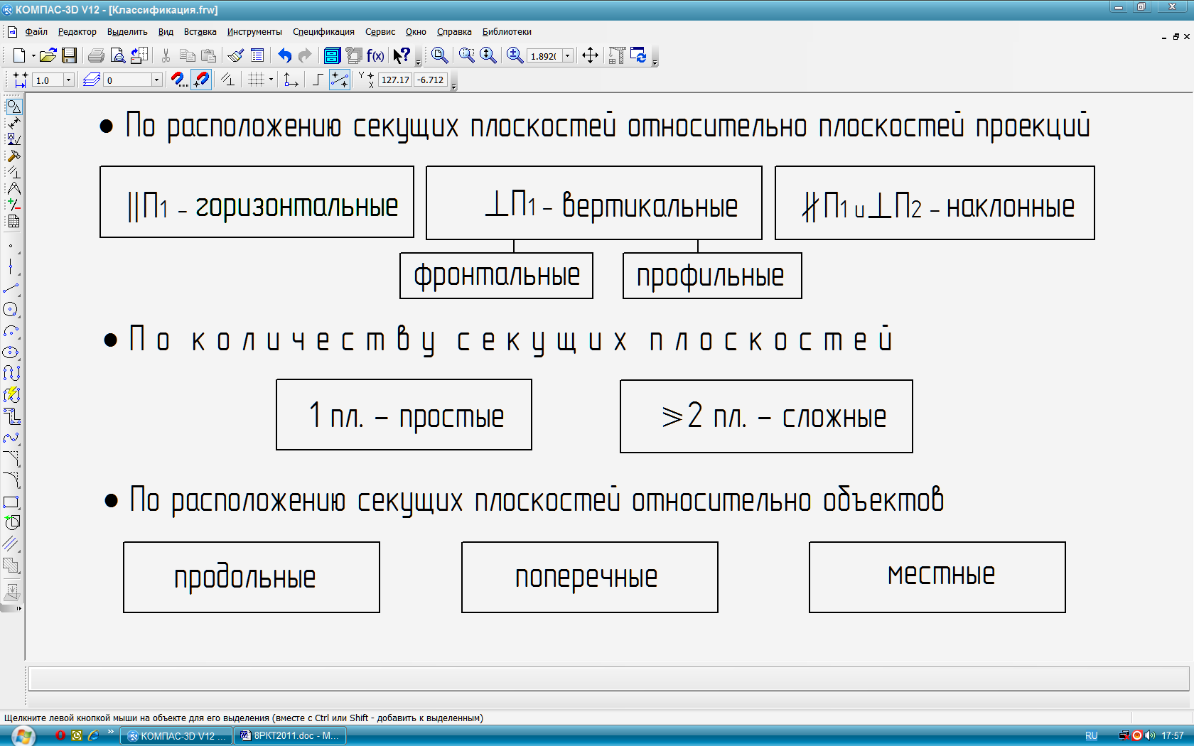This screenshot has width=1194, height=746.
Task: Open the Variables f(x) tool
Action: pyautogui.click(x=375, y=55)
